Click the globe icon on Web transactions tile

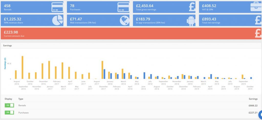(125, 20)
